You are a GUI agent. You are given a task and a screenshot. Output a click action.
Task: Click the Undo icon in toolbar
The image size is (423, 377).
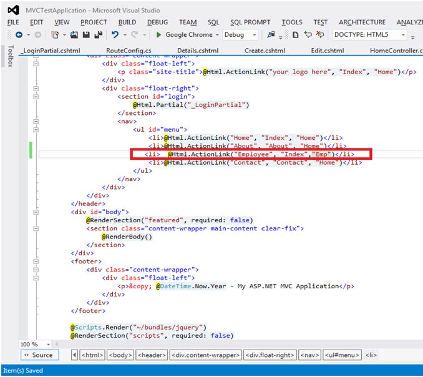115,35
